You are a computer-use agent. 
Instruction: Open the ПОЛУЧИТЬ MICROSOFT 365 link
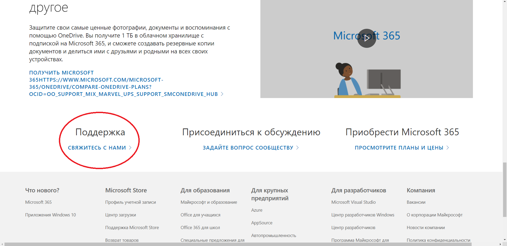pos(123,83)
